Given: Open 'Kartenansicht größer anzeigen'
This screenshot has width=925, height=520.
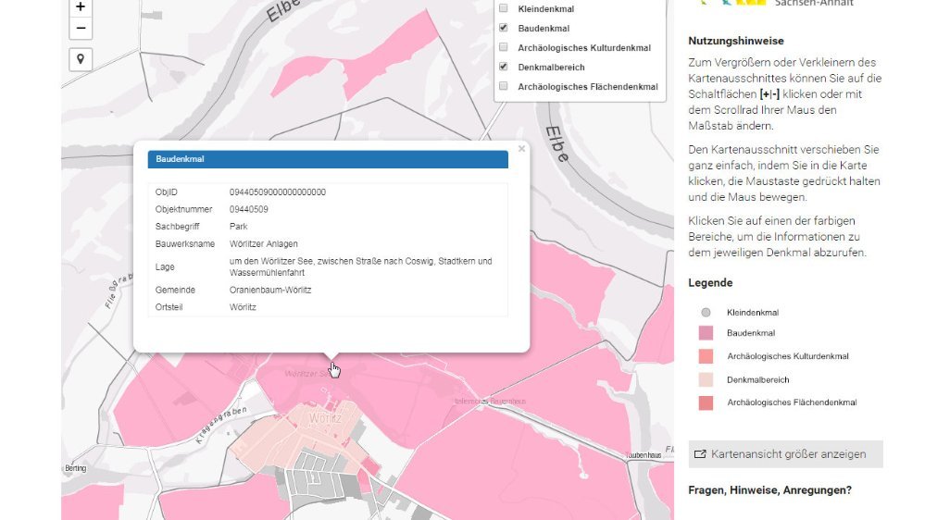Looking at the screenshot, I should (x=787, y=454).
